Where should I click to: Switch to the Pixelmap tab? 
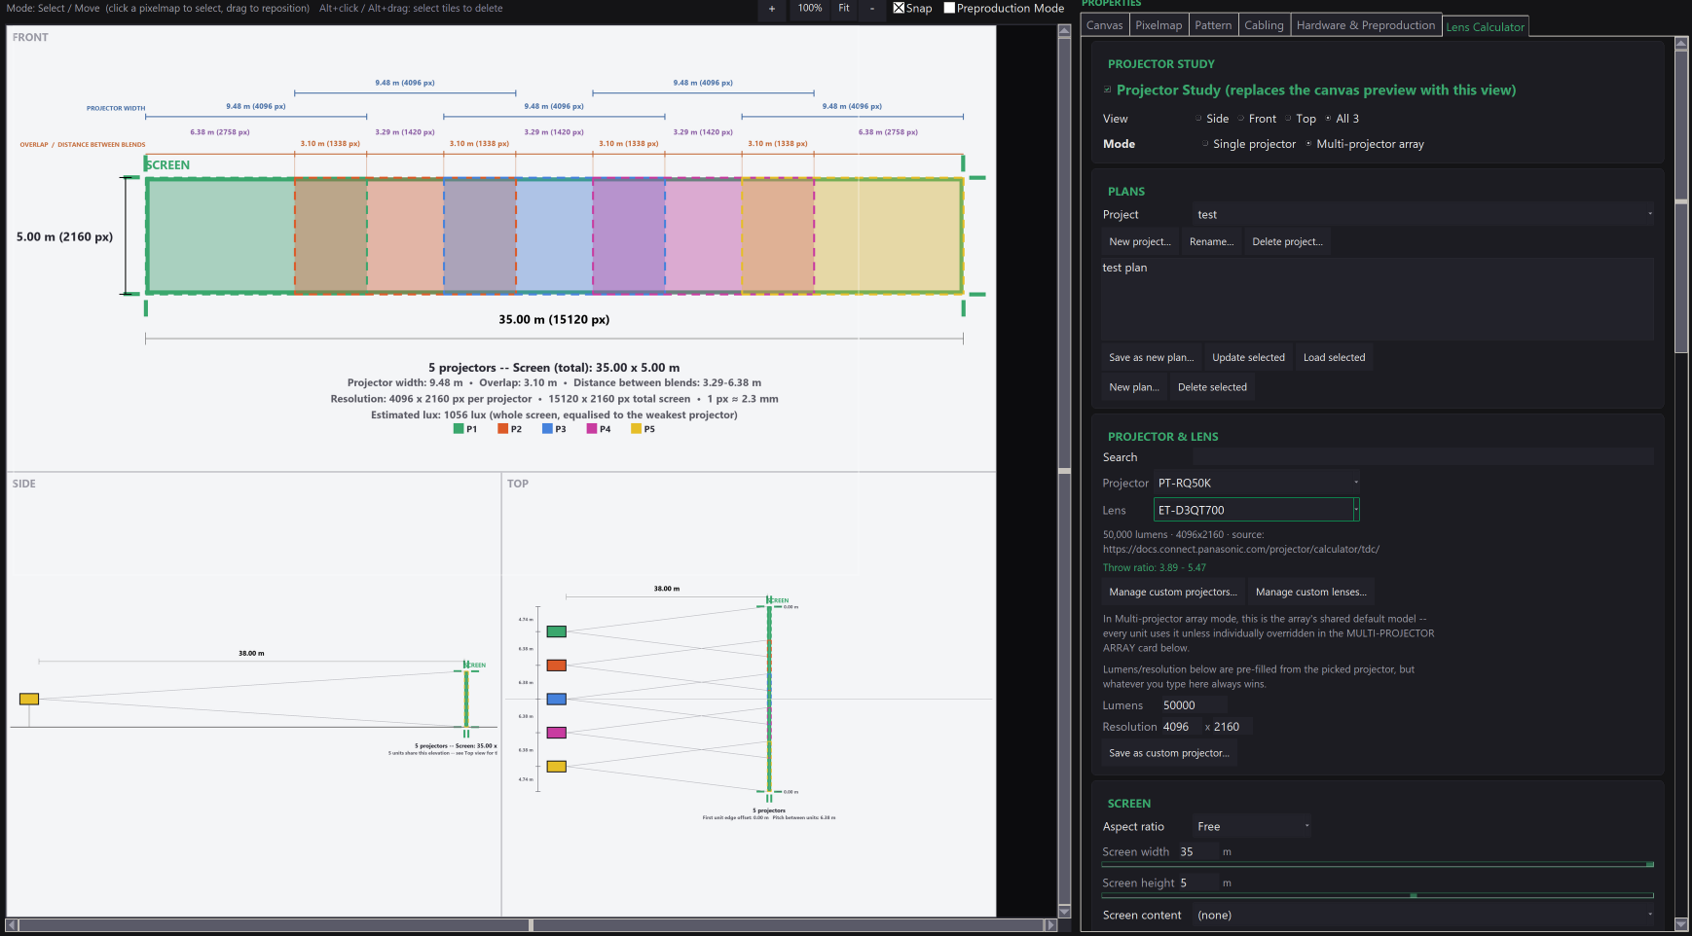click(1159, 25)
